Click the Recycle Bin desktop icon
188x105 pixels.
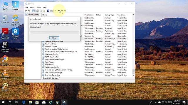pos(5,19)
